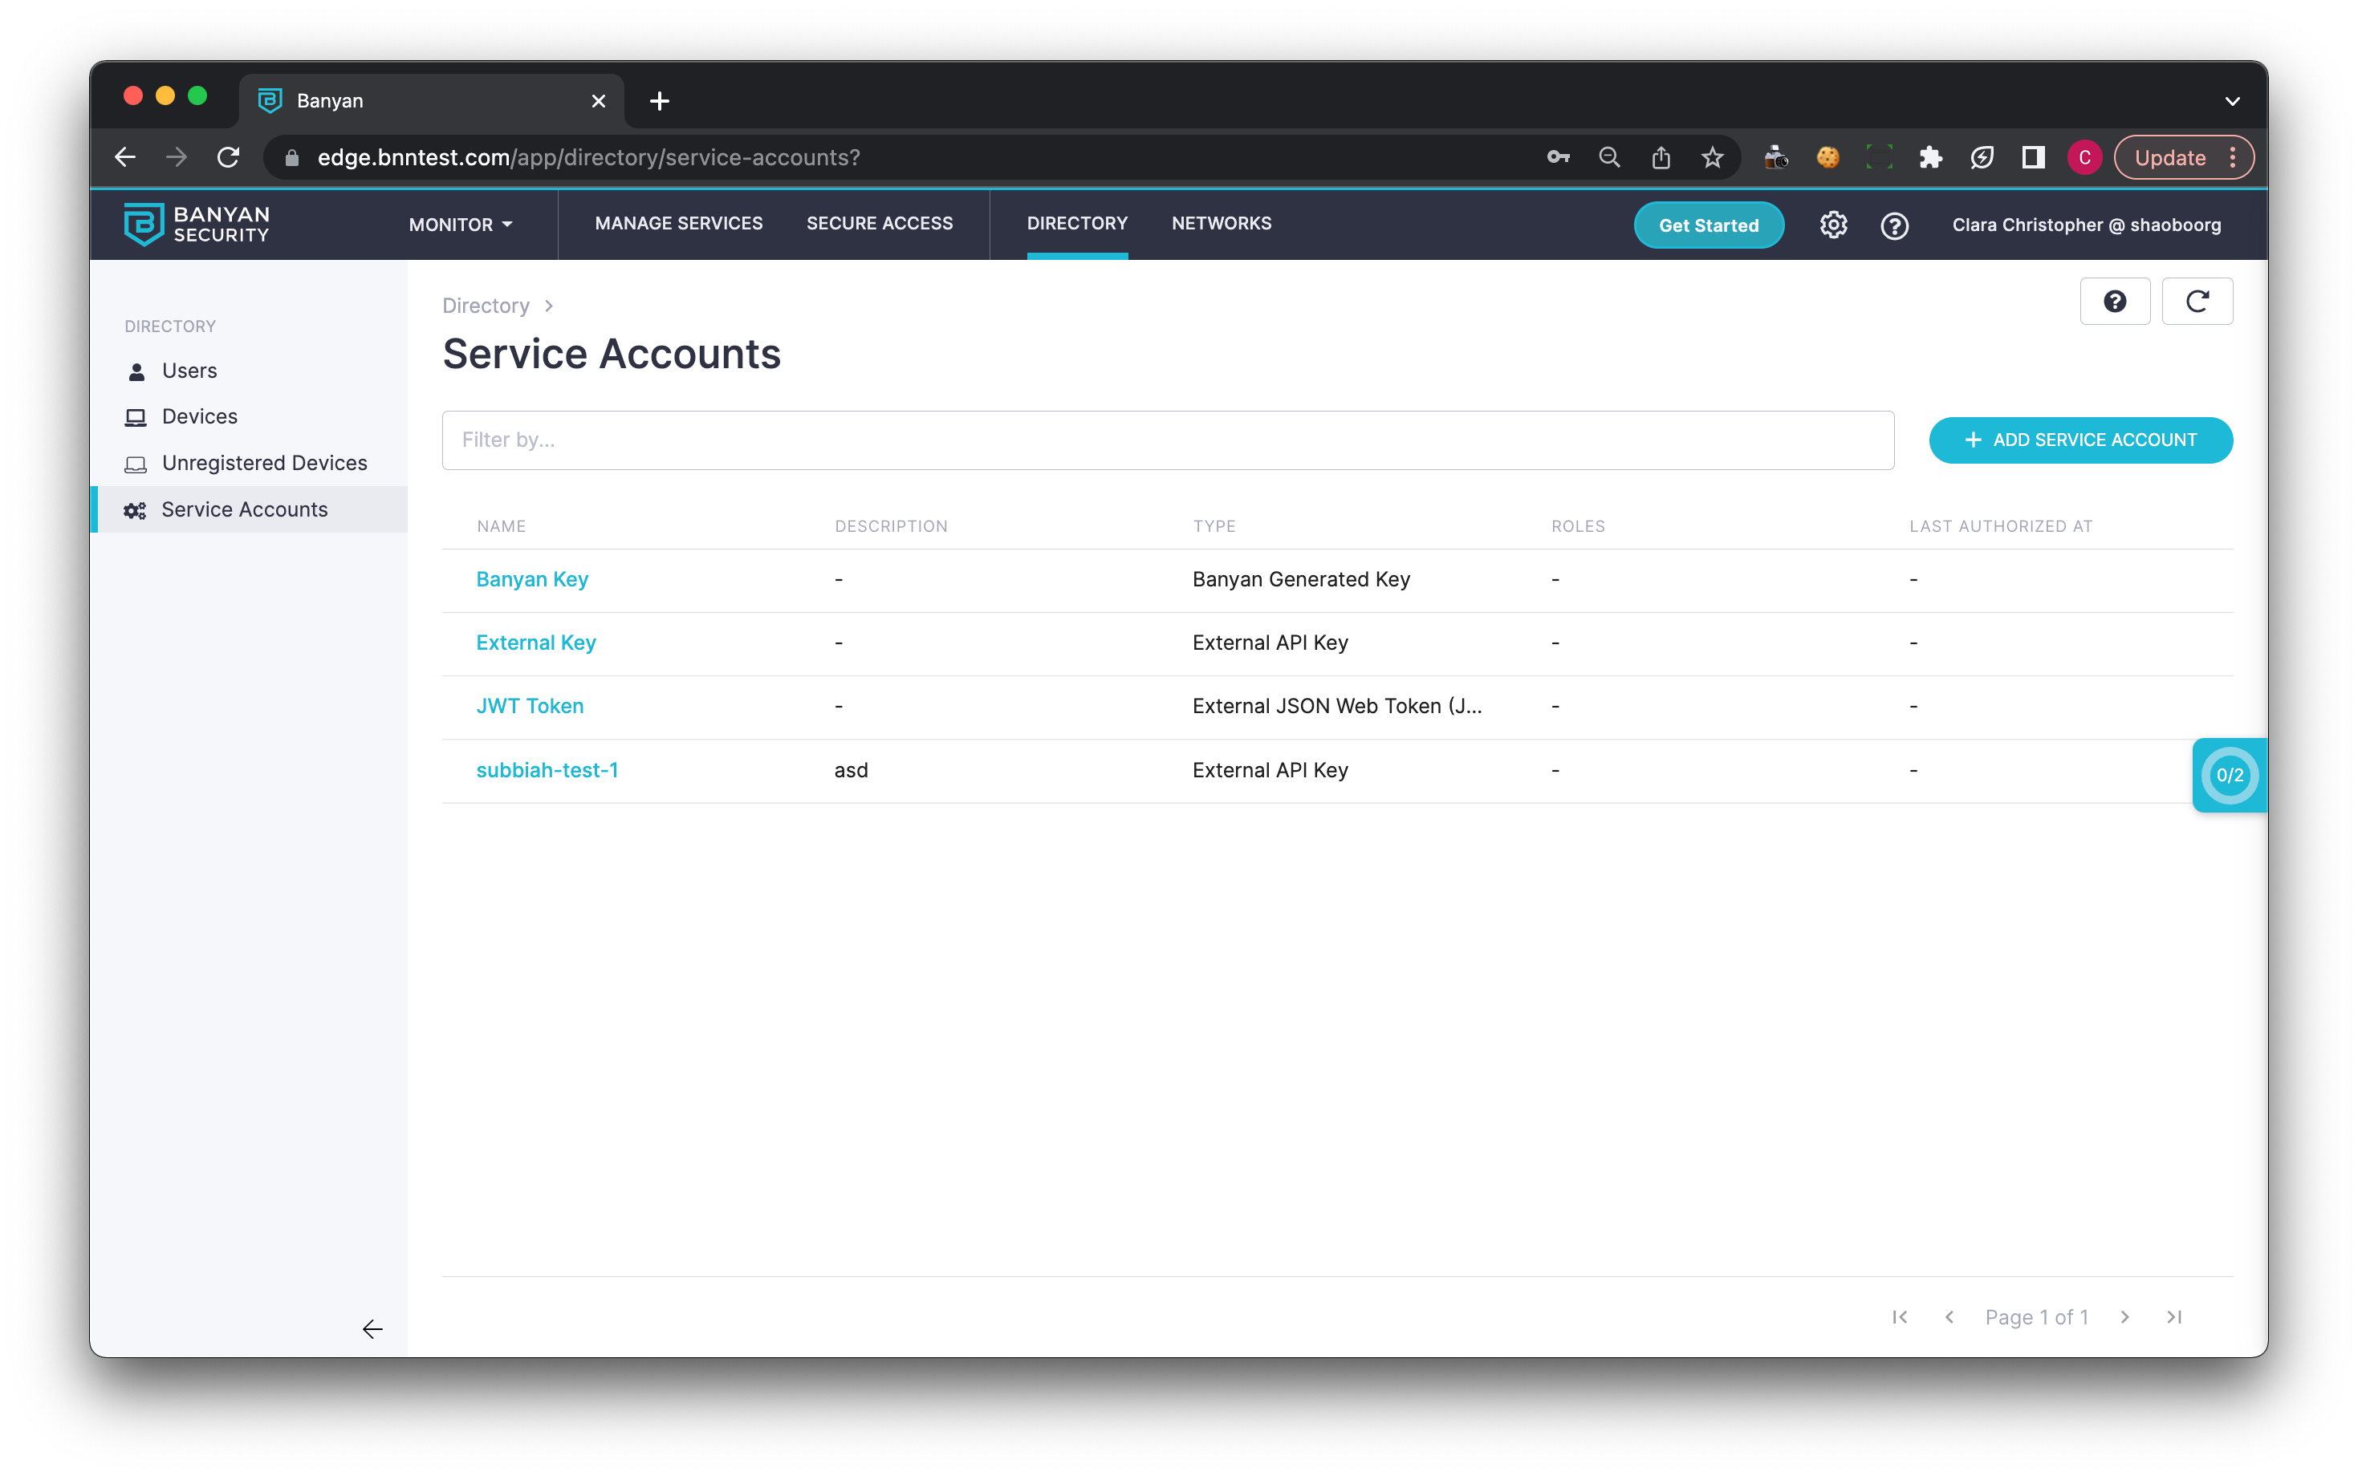The image size is (2358, 1476).
Task: Switch to the Networks tab
Action: click(1221, 224)
